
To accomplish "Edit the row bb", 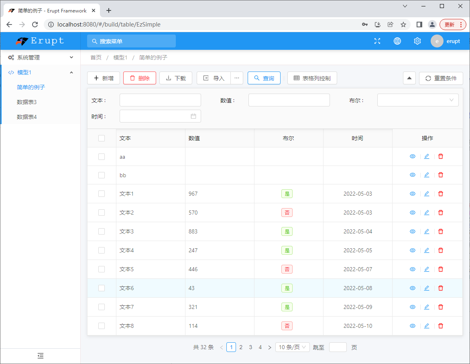I will pos(427,175).
